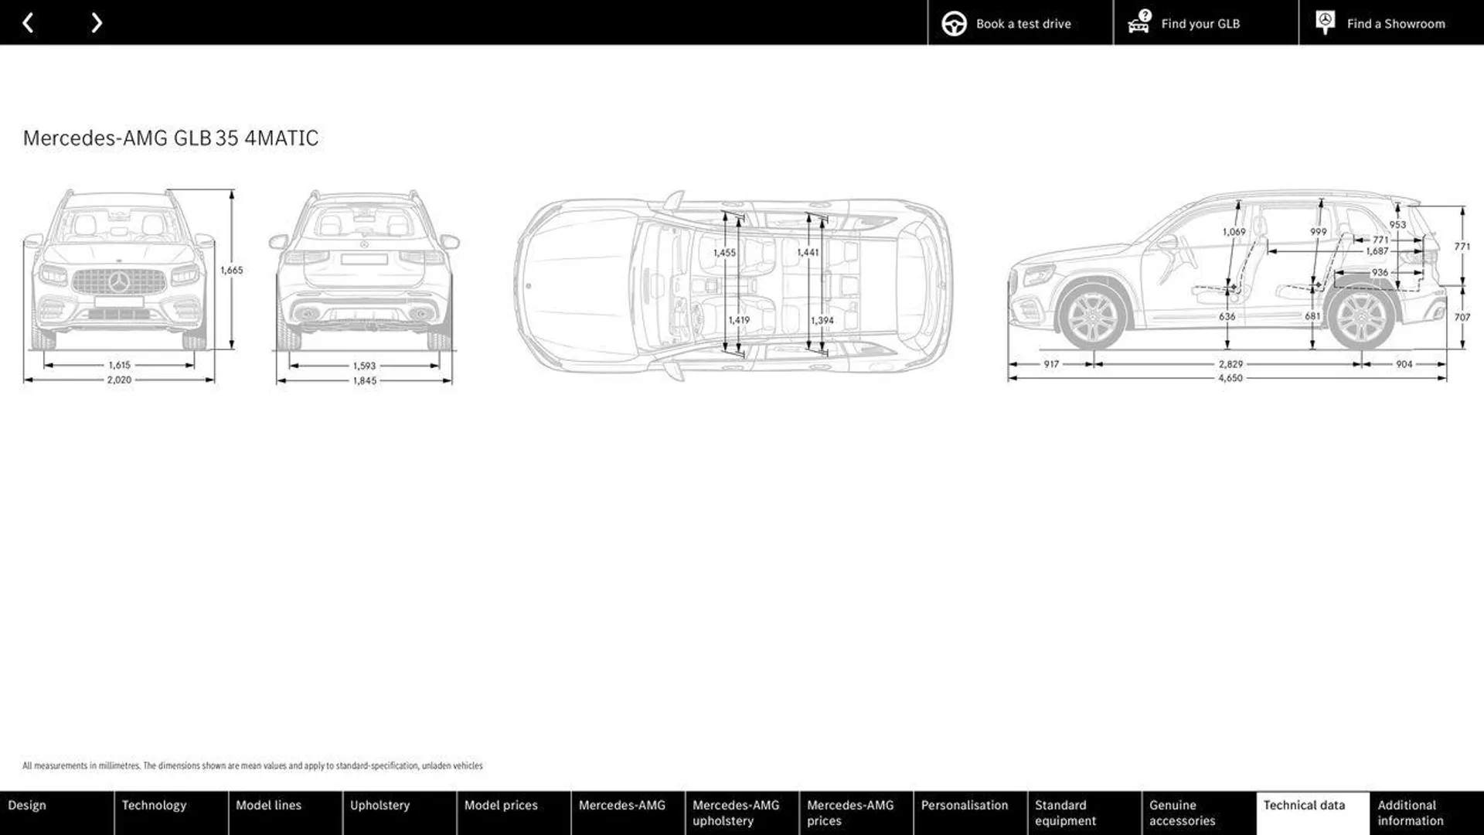This screenshot has width=1484, height=835.
Task: Click the 1,455 interior width value
Action: 724,253
